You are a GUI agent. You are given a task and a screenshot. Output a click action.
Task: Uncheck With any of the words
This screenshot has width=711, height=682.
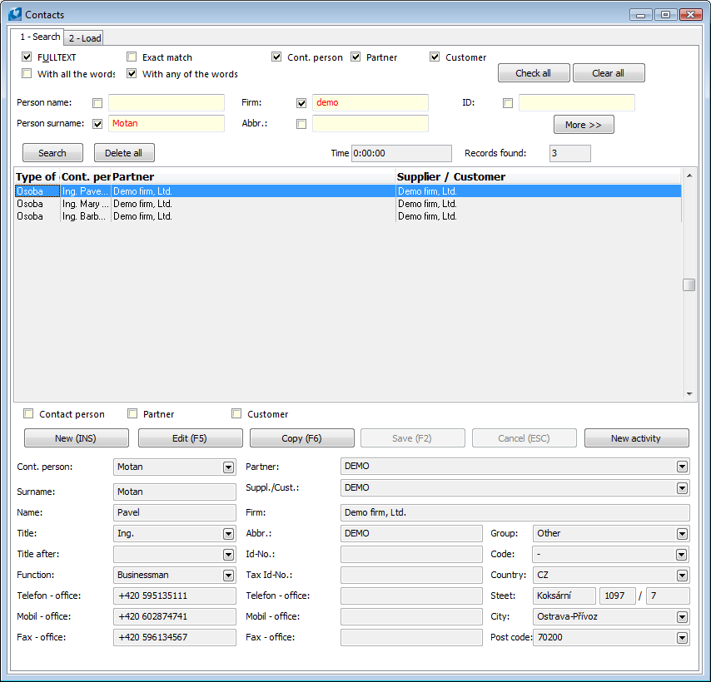(132, 73)
